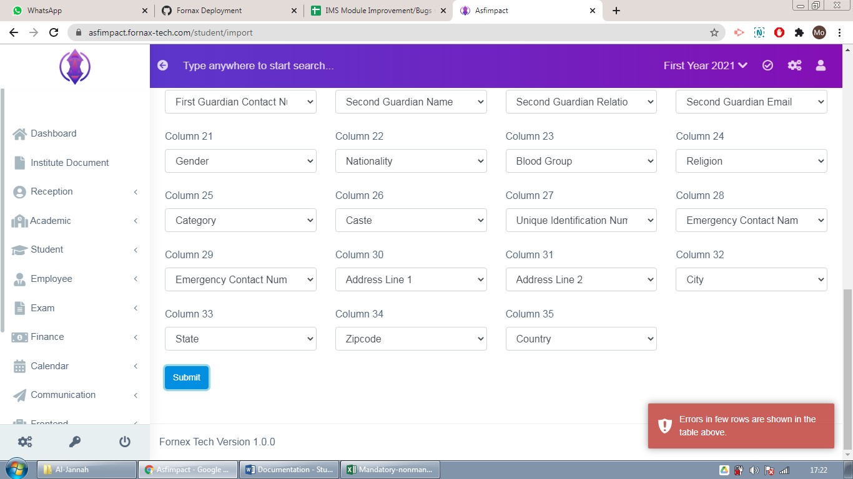Open Al-Jannah folder in taskbar
853x479 pixels.
click(87, 470)
